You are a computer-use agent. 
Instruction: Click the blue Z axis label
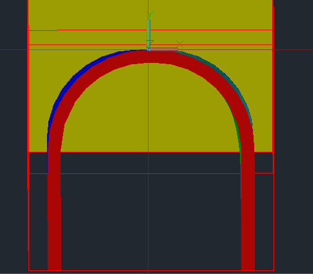pyautogui.click(x=150, y=44)
